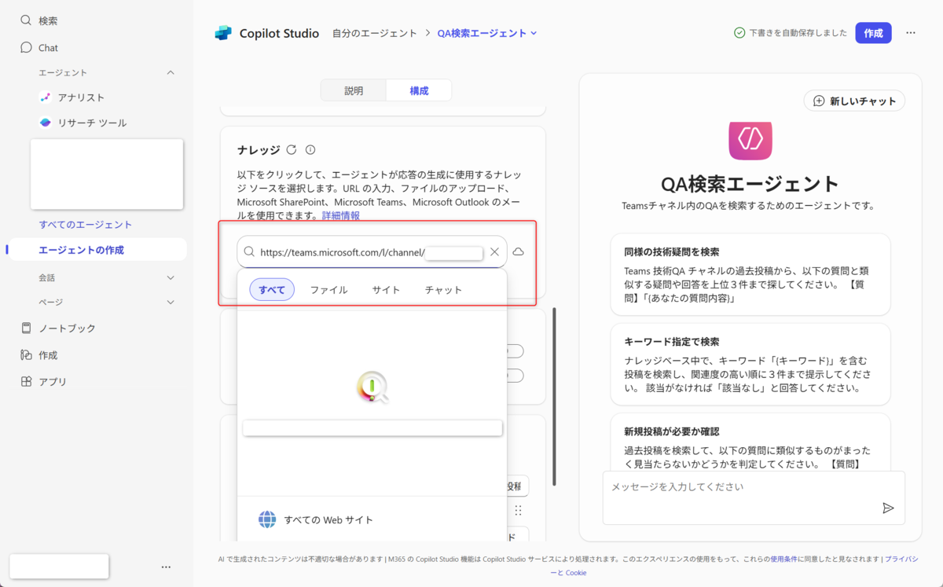Open the top-right more options ellipsis
This screenshot has height=587, width=943.
[911, 33]
